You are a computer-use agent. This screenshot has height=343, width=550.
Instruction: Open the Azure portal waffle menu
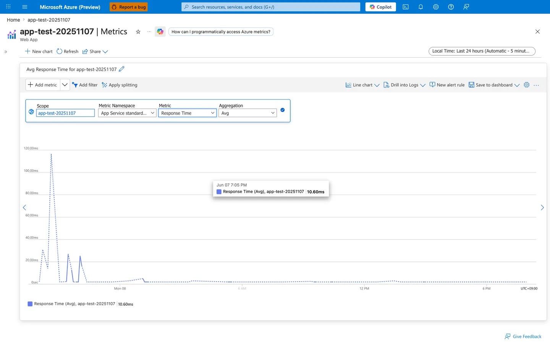(x=8, y=7)
